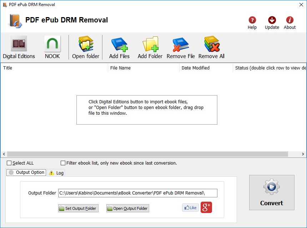Click the horizontal scrollbar right arrow
Screen dimensions: 307x228
point(303,154)
